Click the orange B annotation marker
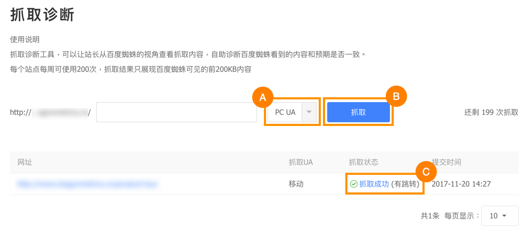This screenshot has height=236, width=531. click(396, 96)
